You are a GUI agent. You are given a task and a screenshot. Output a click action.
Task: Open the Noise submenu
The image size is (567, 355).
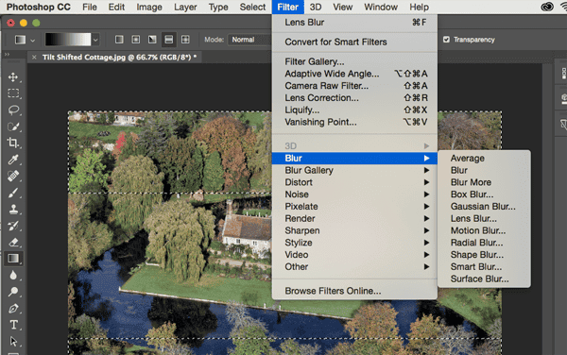354,194
